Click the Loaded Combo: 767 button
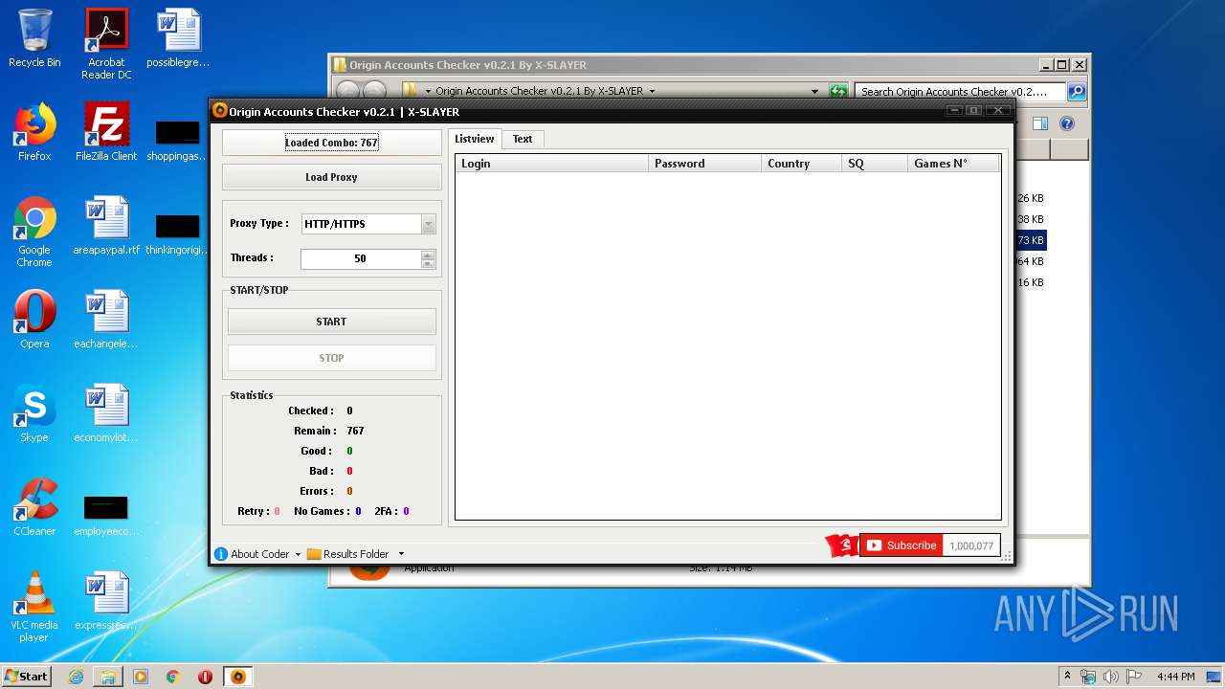The width and height of the screenshot is (1225, 689). click(331, 143)
